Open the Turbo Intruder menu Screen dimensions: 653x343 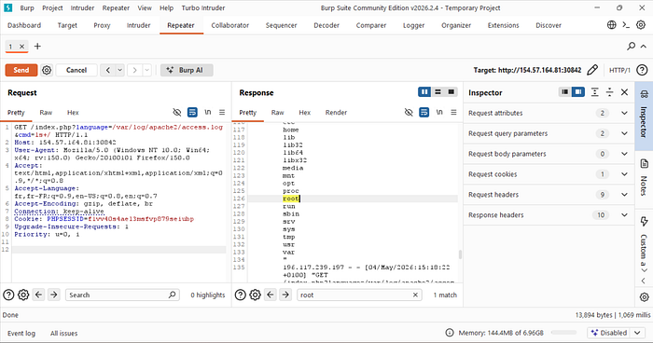coord(203,7)
